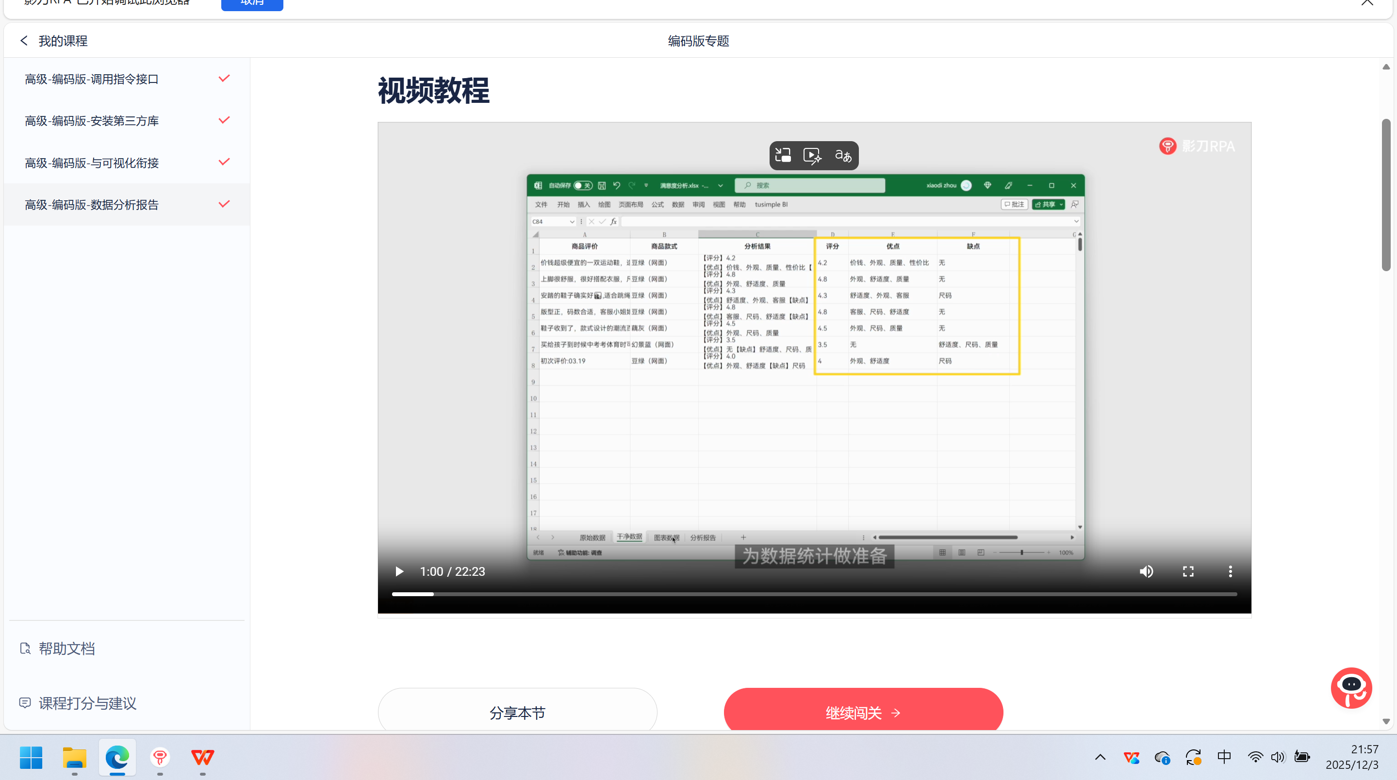Click the cloud info tray icon
This screenshot has width=1397, height=780.
pyautogui.click(x=1162, y=757)
